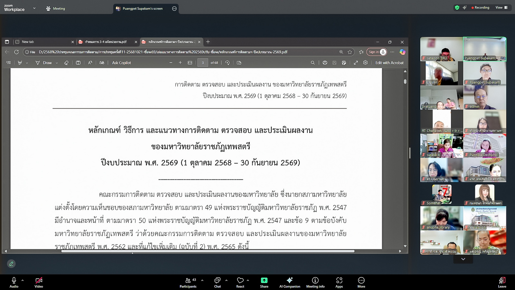Click the Recording indicator

click(480, 7)
